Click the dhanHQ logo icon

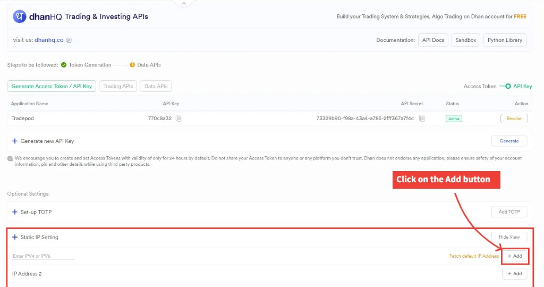20,16
